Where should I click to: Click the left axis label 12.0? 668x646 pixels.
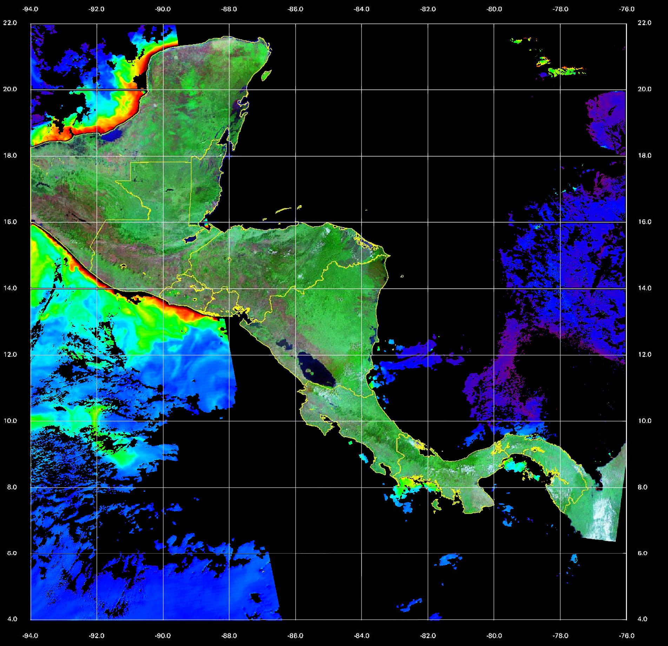10,354
